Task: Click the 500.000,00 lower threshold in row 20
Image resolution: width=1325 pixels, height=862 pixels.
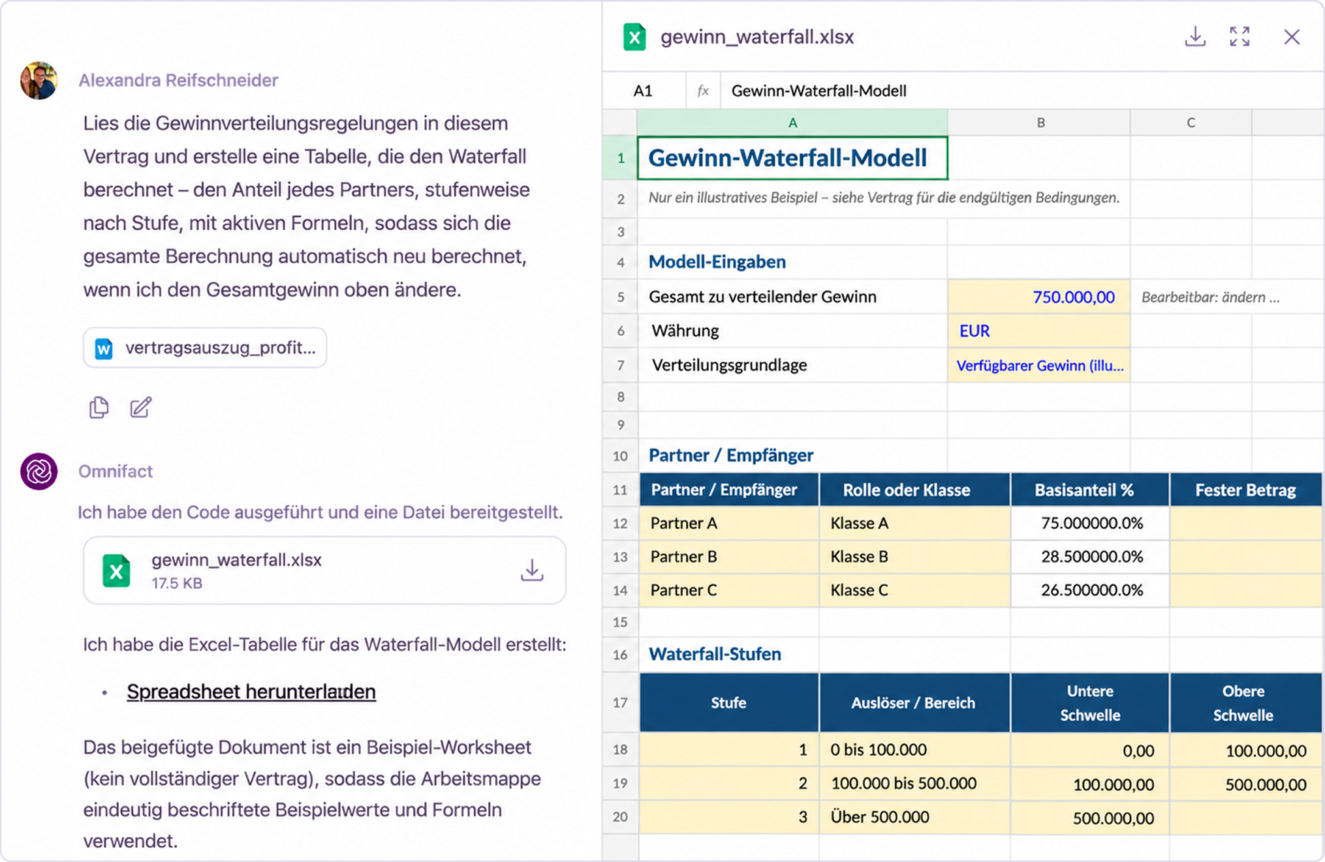Action: click(1090, 818)
